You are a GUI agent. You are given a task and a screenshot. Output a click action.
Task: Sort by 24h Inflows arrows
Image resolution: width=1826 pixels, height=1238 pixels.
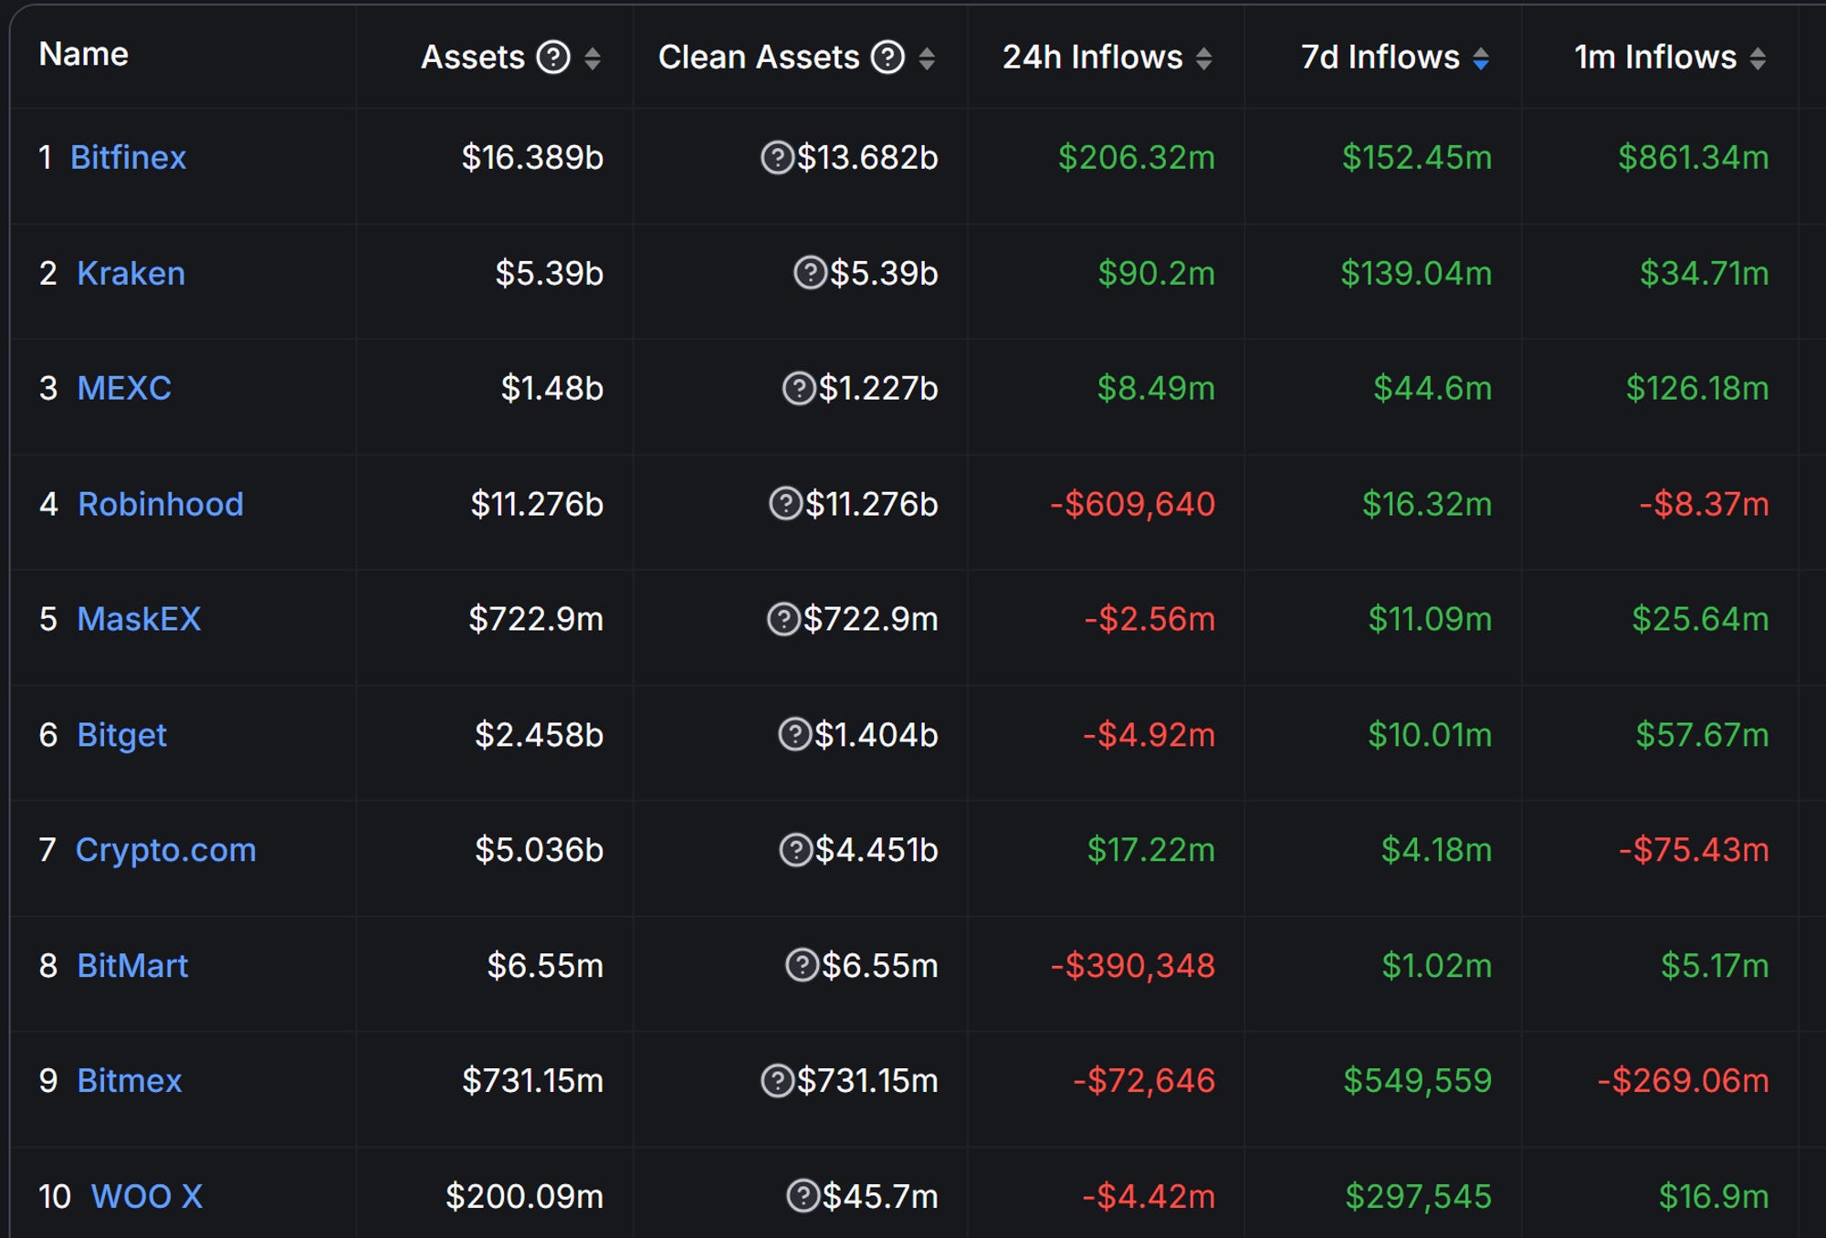click(1203, 58)
